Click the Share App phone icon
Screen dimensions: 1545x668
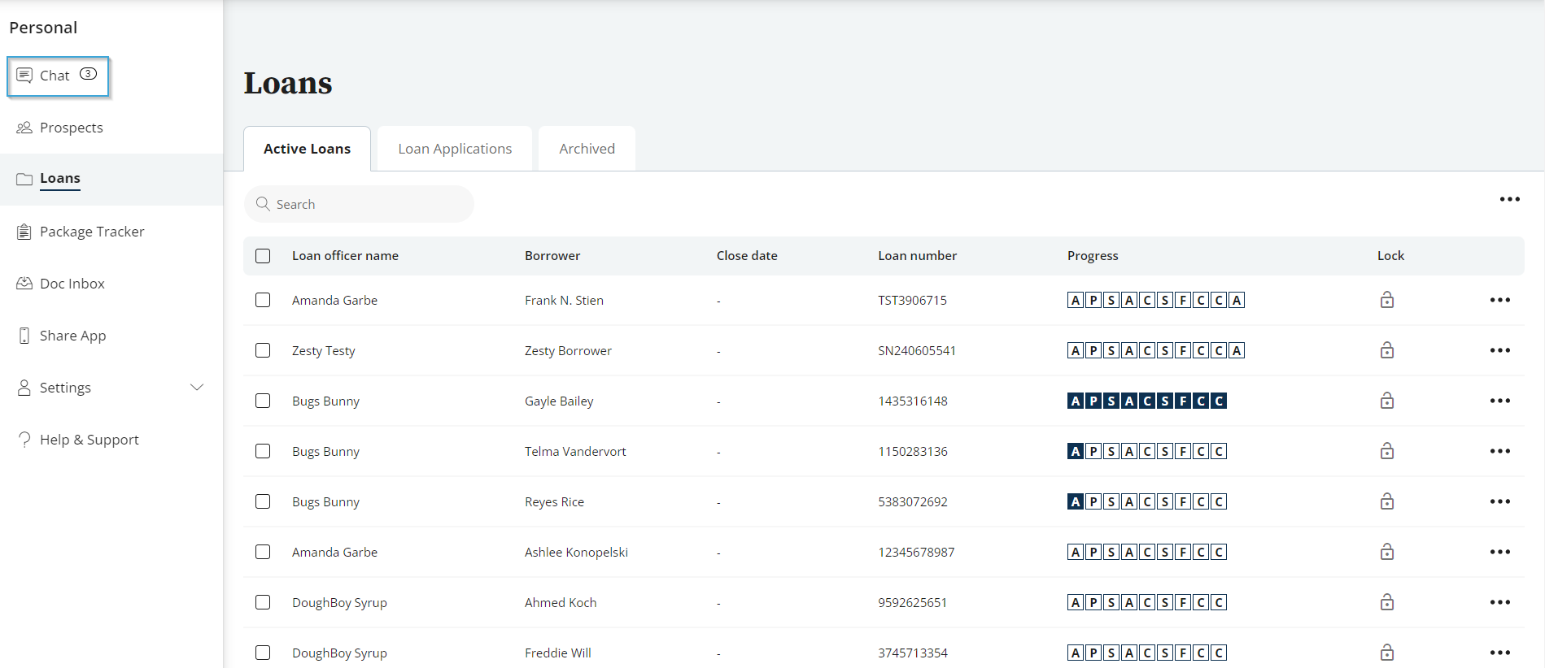[24, 336]
